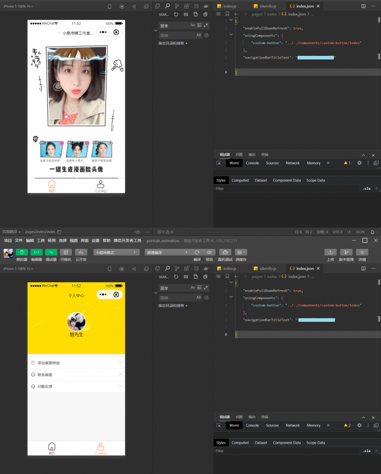Open new search editor in bottom window

tap(196, 277)
